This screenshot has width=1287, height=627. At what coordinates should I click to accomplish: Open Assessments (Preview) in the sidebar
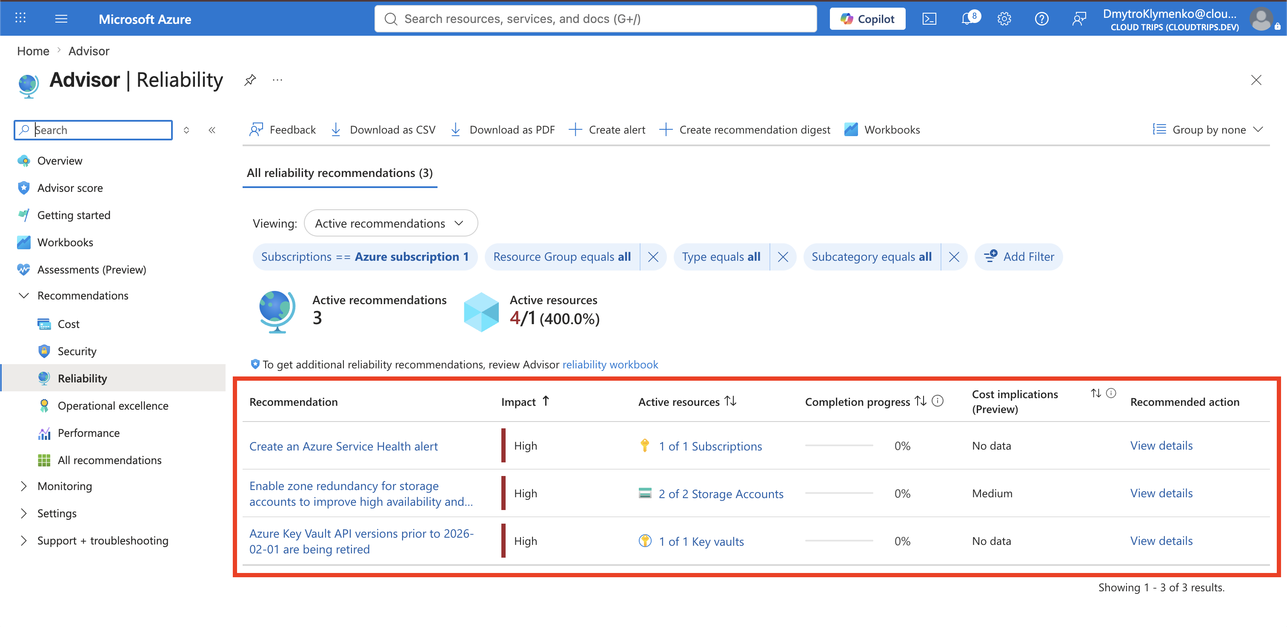pyautogui.click(x=92, y=270)
